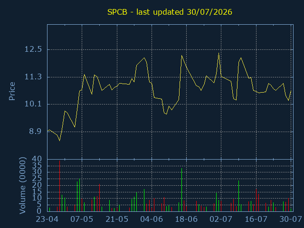This screenshot has height=228, width=304.
Task: Click the 07-05 date label
Action: pos(82,219)
